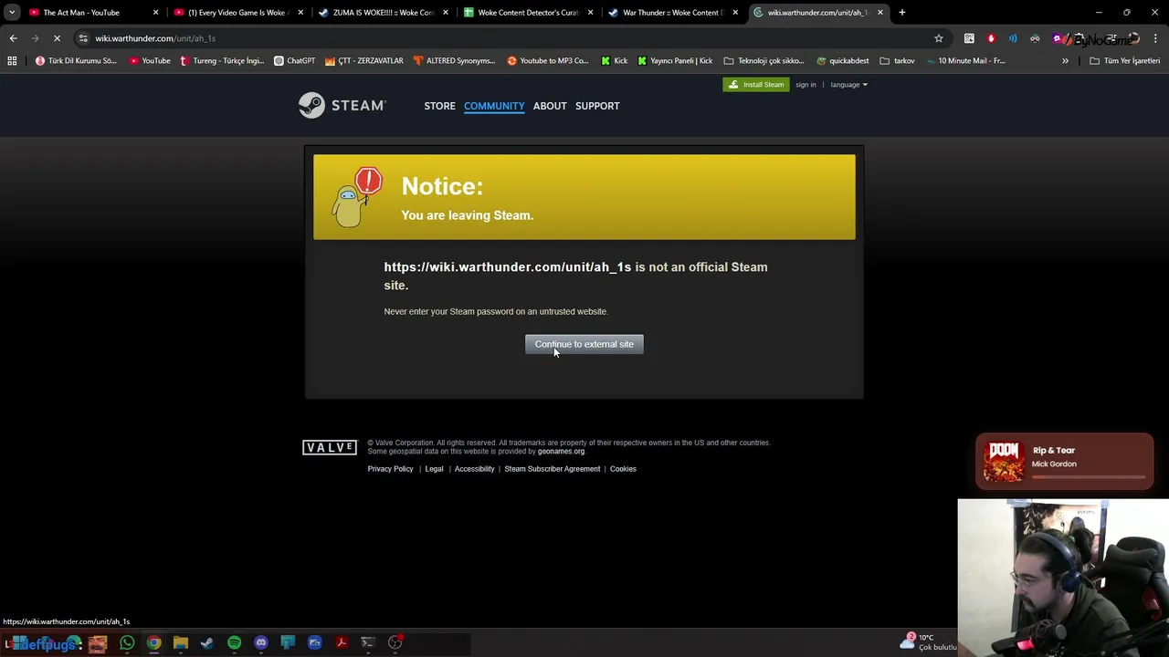Open the Accessibility footer link
This screenshot has height=657, width=1169.
tap(474, 469)
